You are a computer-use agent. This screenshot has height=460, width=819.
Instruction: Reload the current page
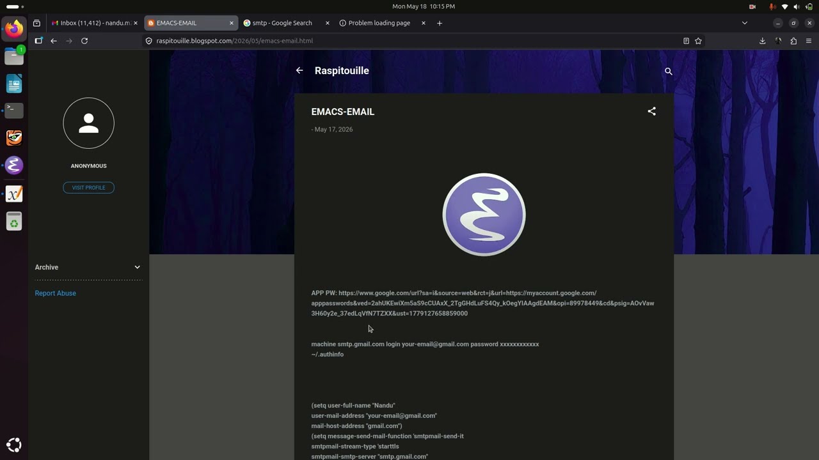[84, 41]
